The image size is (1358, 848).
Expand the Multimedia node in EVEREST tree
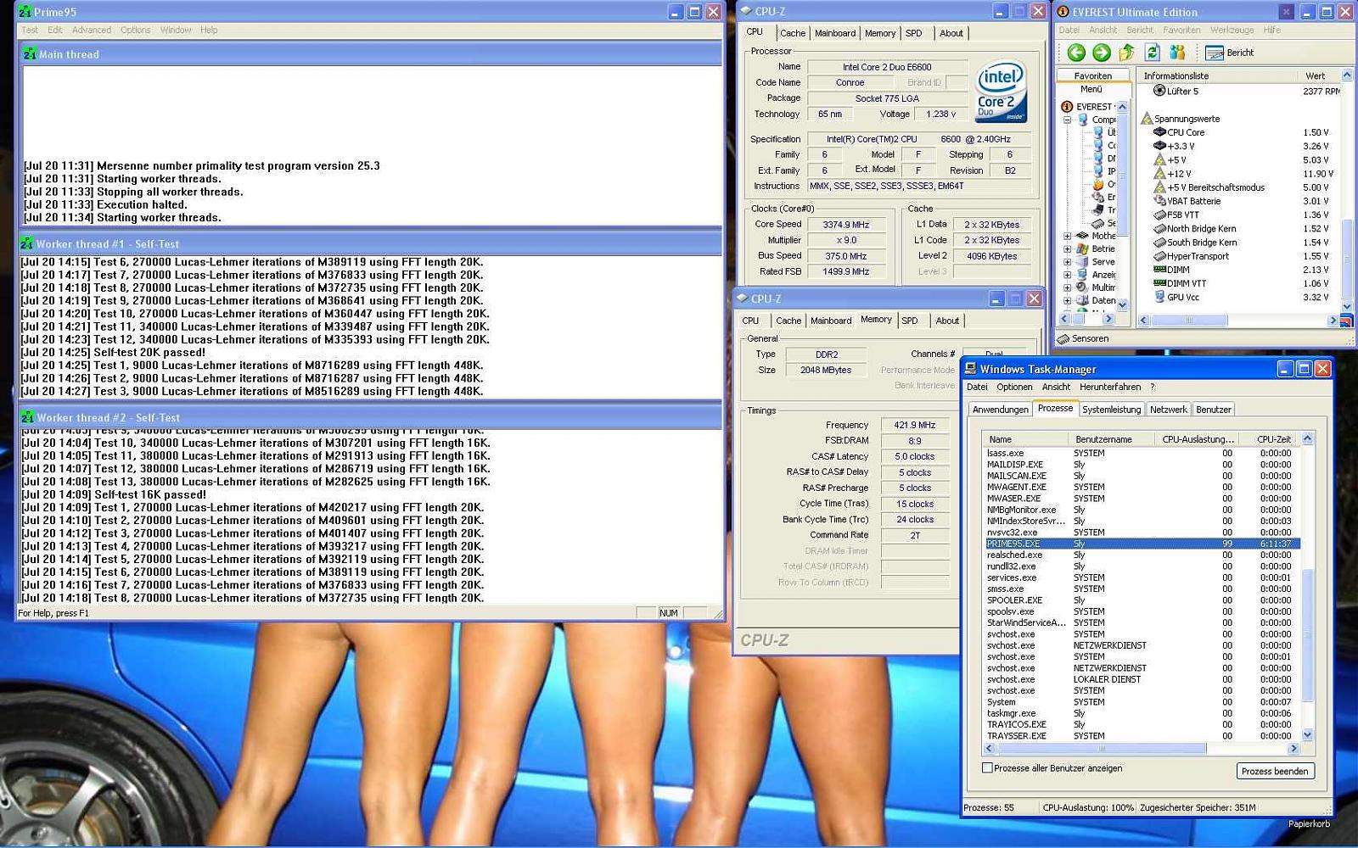pos(1067,287)
